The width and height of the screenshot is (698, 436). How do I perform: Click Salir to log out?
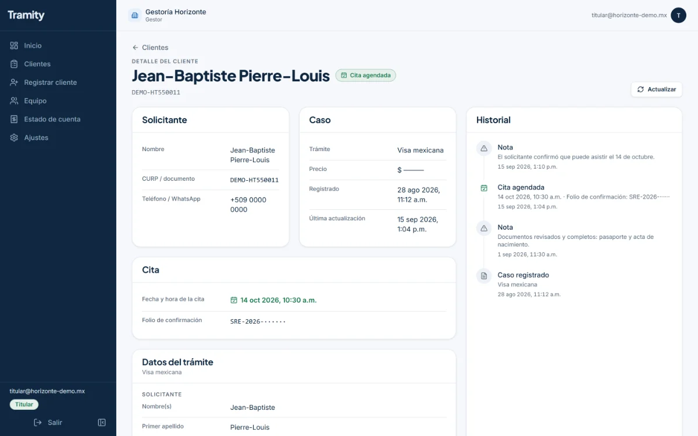tap(55, 423)
